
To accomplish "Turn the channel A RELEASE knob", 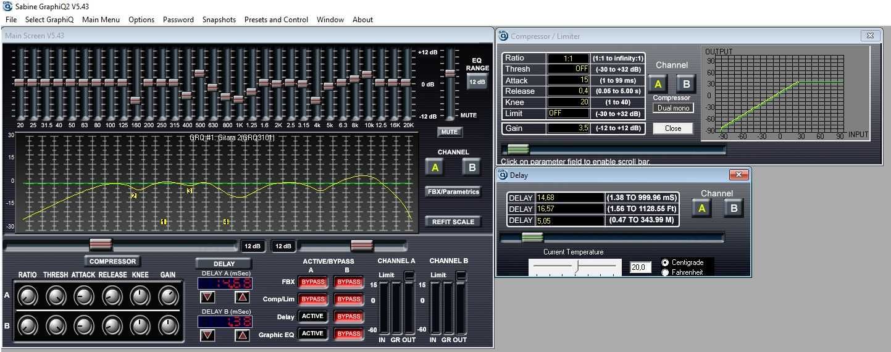I will click(x=112, y=297).
